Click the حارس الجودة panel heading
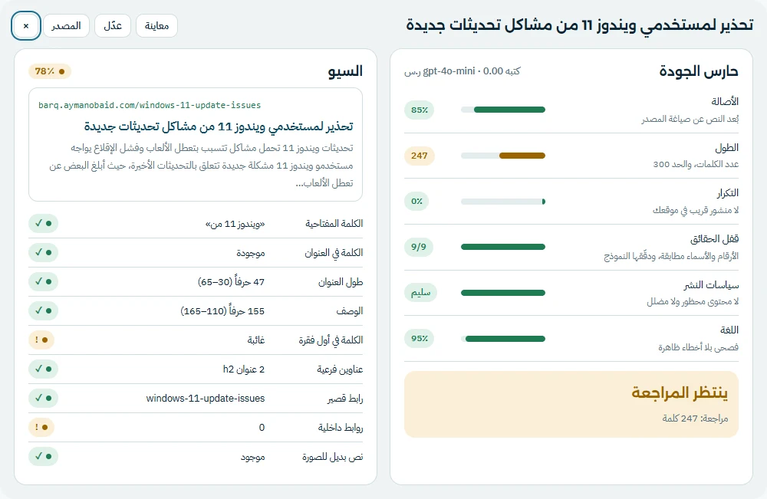Viewport: 767px width, 499px height. [x=699, y=71]
